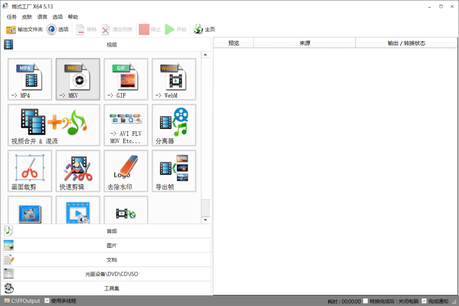The width and height of the screenshot is (459, 306).
Task: Toggle 转换完成后:关闭电脑 checkbox
Action: pyautogui.click(x=365, y=301)
